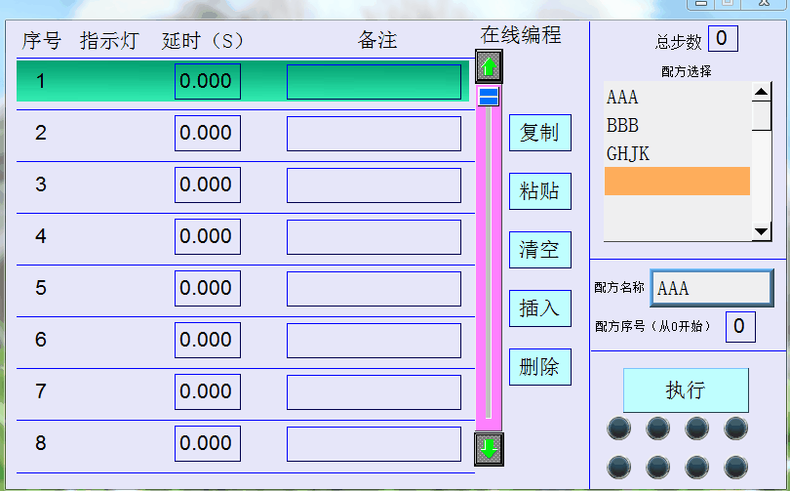Select recipe AAA in the list
This screenshot has width=790, height=491.
coord(677,98)
